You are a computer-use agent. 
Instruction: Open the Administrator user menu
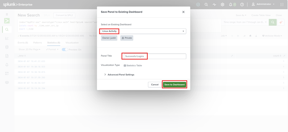point(263,4)
